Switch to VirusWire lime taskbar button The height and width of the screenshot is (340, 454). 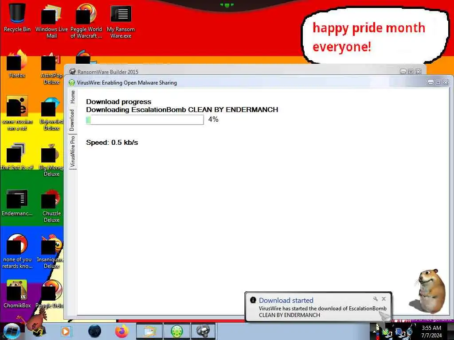pos(176,331)
